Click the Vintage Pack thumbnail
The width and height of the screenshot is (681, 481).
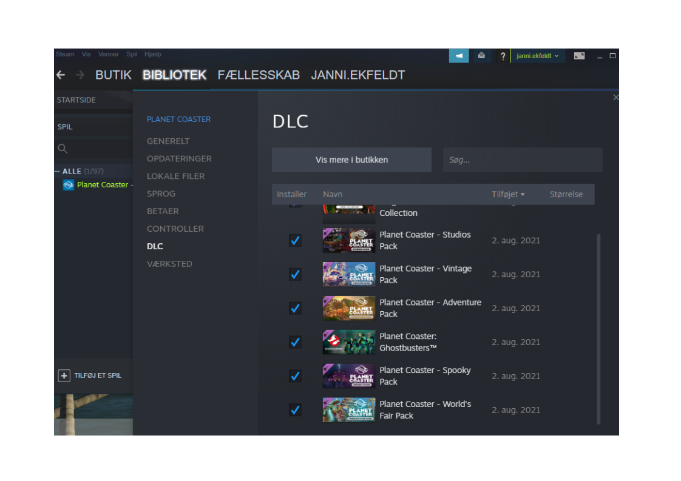coord(349,274)
